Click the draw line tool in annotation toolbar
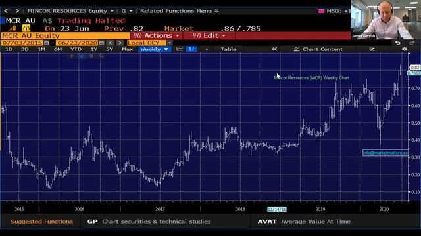421x236 pixels. [82, 56]
